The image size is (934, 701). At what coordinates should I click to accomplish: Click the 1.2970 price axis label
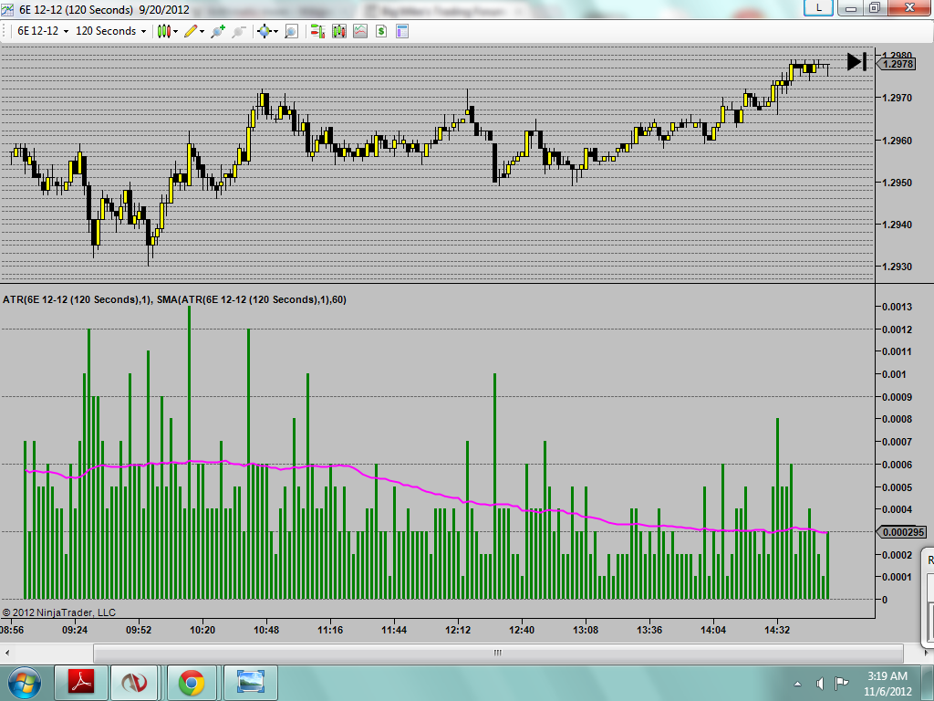click(x=898, y=98)
